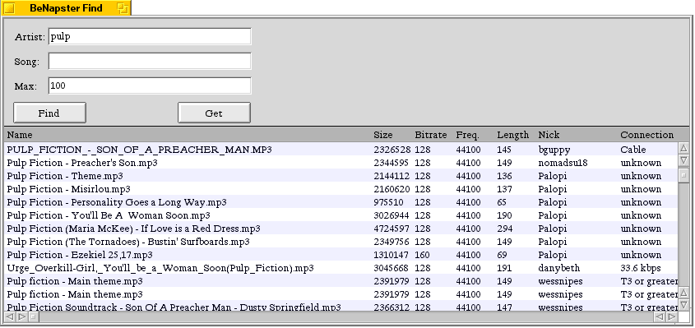Click the left arrow at horizontal scrollbar's left end
This screenshot has width=695, height=328.
point(9,316)
